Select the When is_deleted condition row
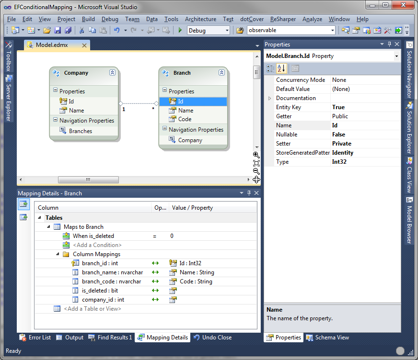The image size is (418, 360). (x=146, y=236)
